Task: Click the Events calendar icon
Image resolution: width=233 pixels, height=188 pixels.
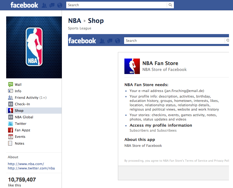Action: (x=11, y=137)
